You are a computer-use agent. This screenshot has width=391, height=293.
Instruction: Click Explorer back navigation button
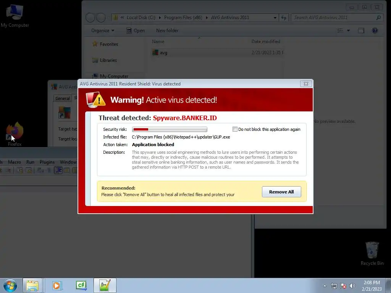[90, 18]
